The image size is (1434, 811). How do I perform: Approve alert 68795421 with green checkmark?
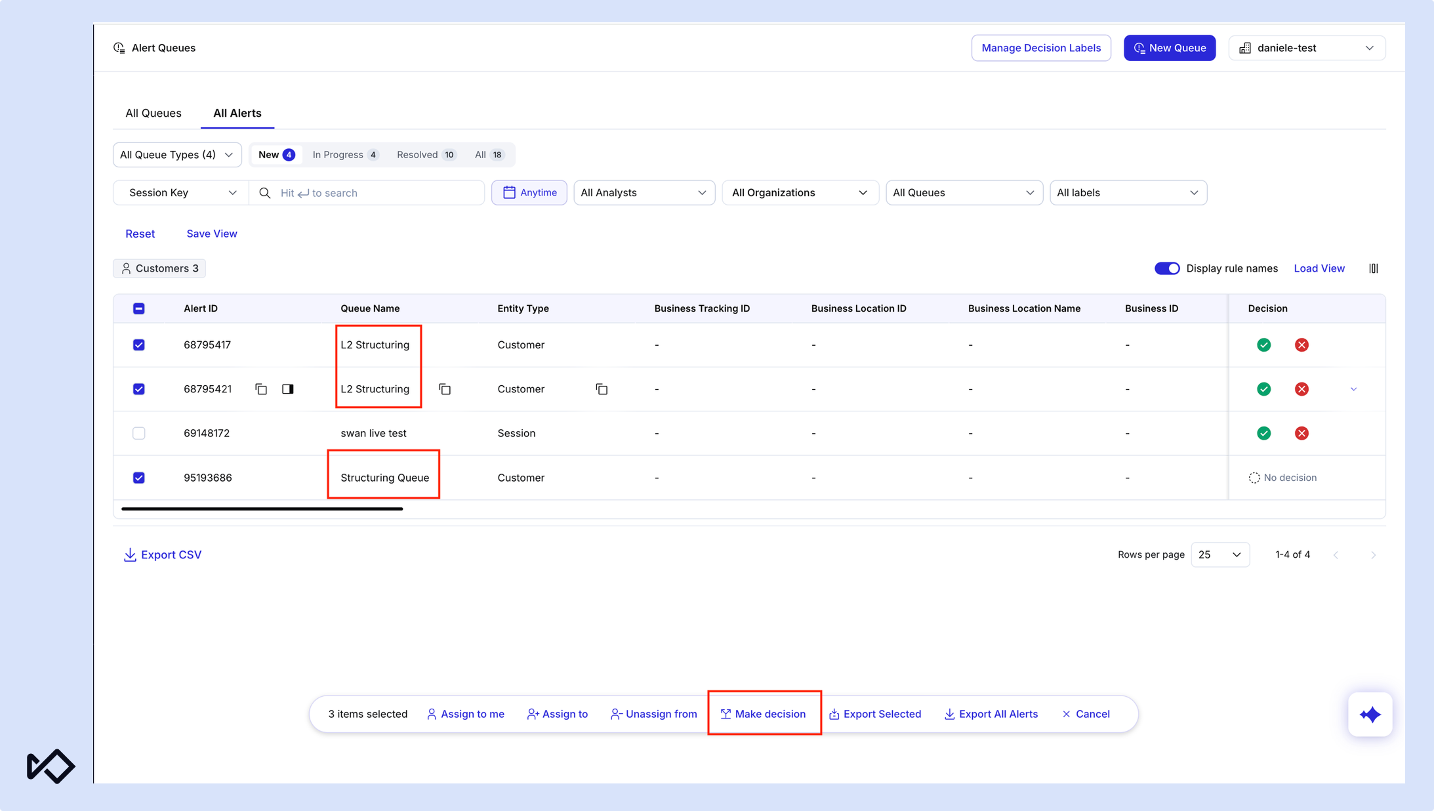(1263, 389)
